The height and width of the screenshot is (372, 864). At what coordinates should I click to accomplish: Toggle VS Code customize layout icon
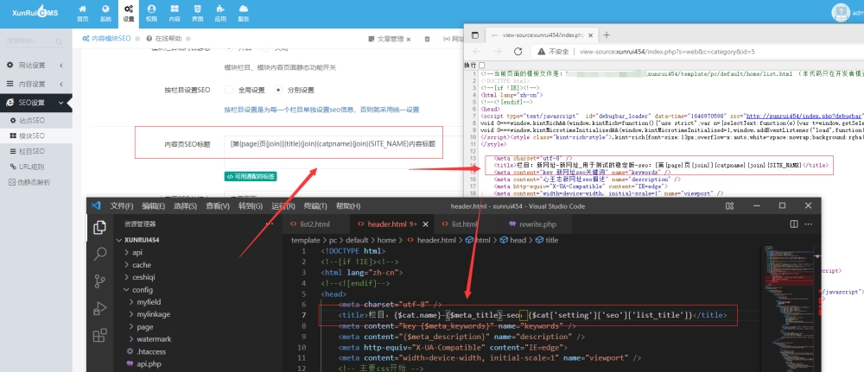[x=729, y=205]
